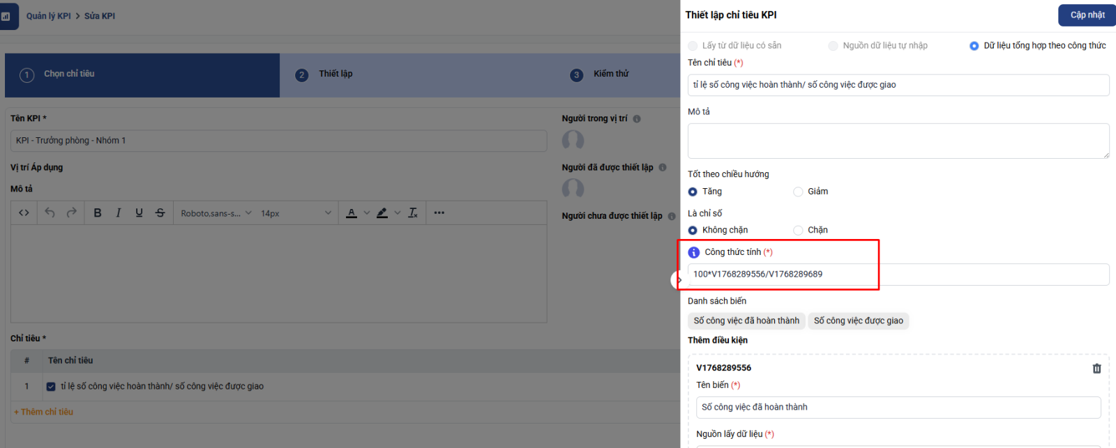Click the clear formatting icon
This screenshot has width=1116, height=448.
click(413, 213)
